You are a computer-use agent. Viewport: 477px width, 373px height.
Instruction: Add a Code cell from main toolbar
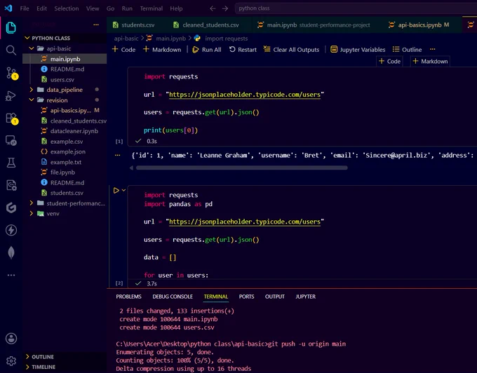point(124,50)
